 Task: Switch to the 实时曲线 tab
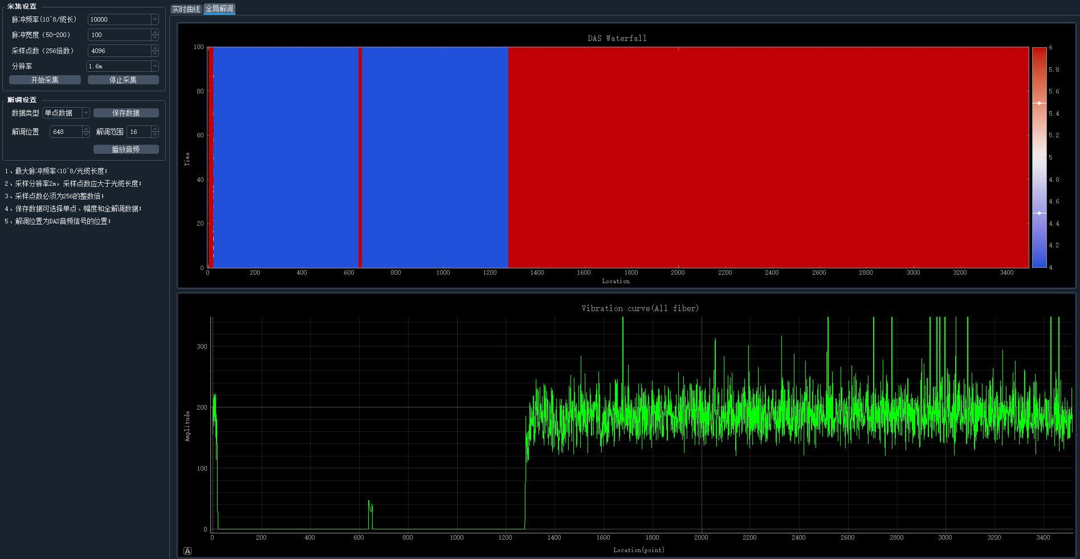pyautogui.click(x=186, y=9)
